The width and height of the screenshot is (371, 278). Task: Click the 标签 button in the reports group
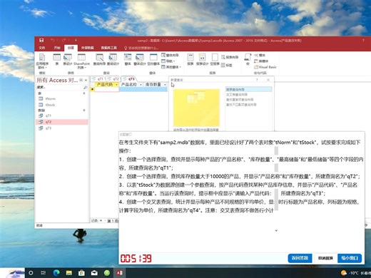(227, 65)
